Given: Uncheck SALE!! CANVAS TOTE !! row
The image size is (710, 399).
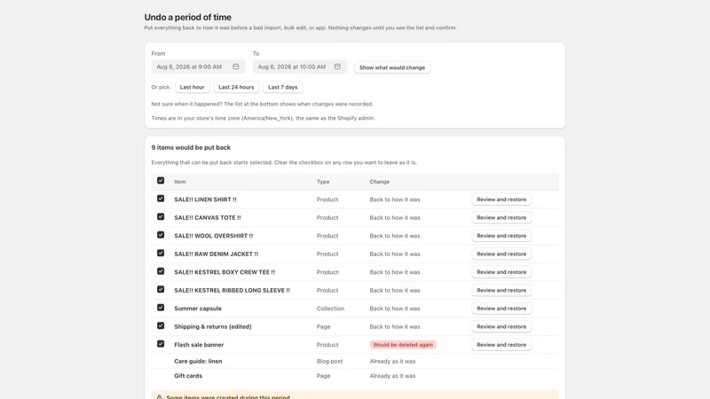Looking at the screenshot, I should (x=161, y=216).
